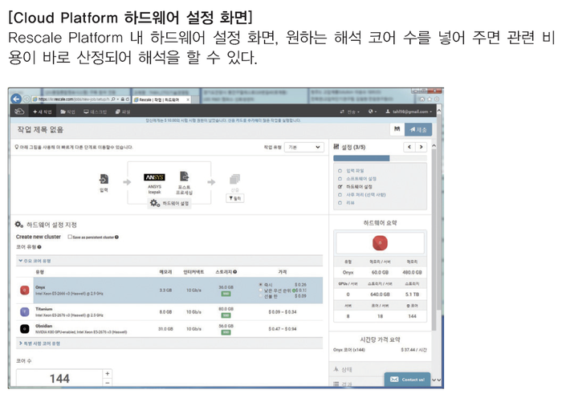The width and height of the screenshot is (562, 398).
Task: Click the Rescale cloud logo icon
Action: [19, 112]
